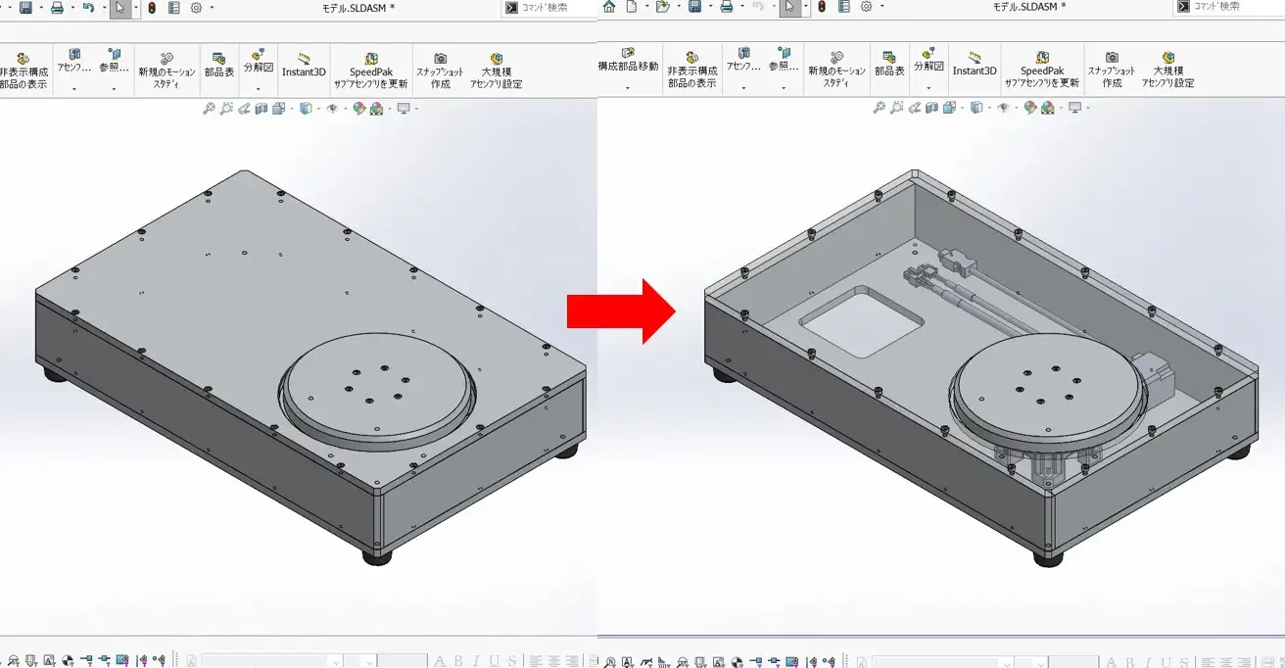Expand the dropdown arrow under 構成部品移動

tap(628, 89)
